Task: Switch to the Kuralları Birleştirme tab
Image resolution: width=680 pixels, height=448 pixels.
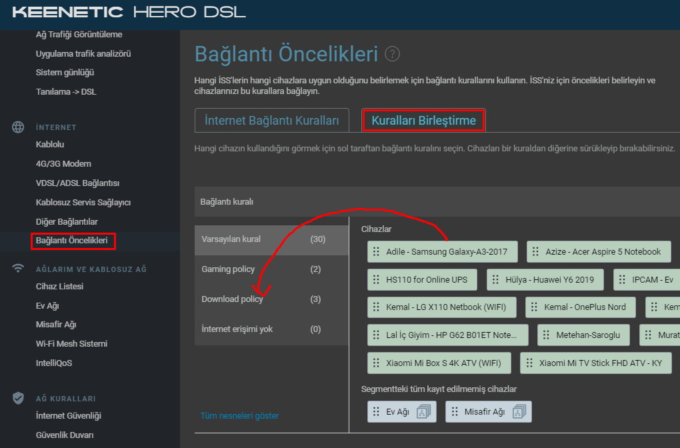Action: click(x=424, y=120)
